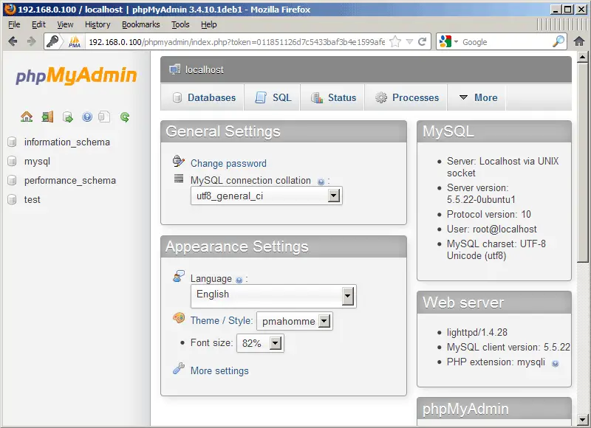
Task: Click the address bar URL field
Action: (x=236, y=42)
